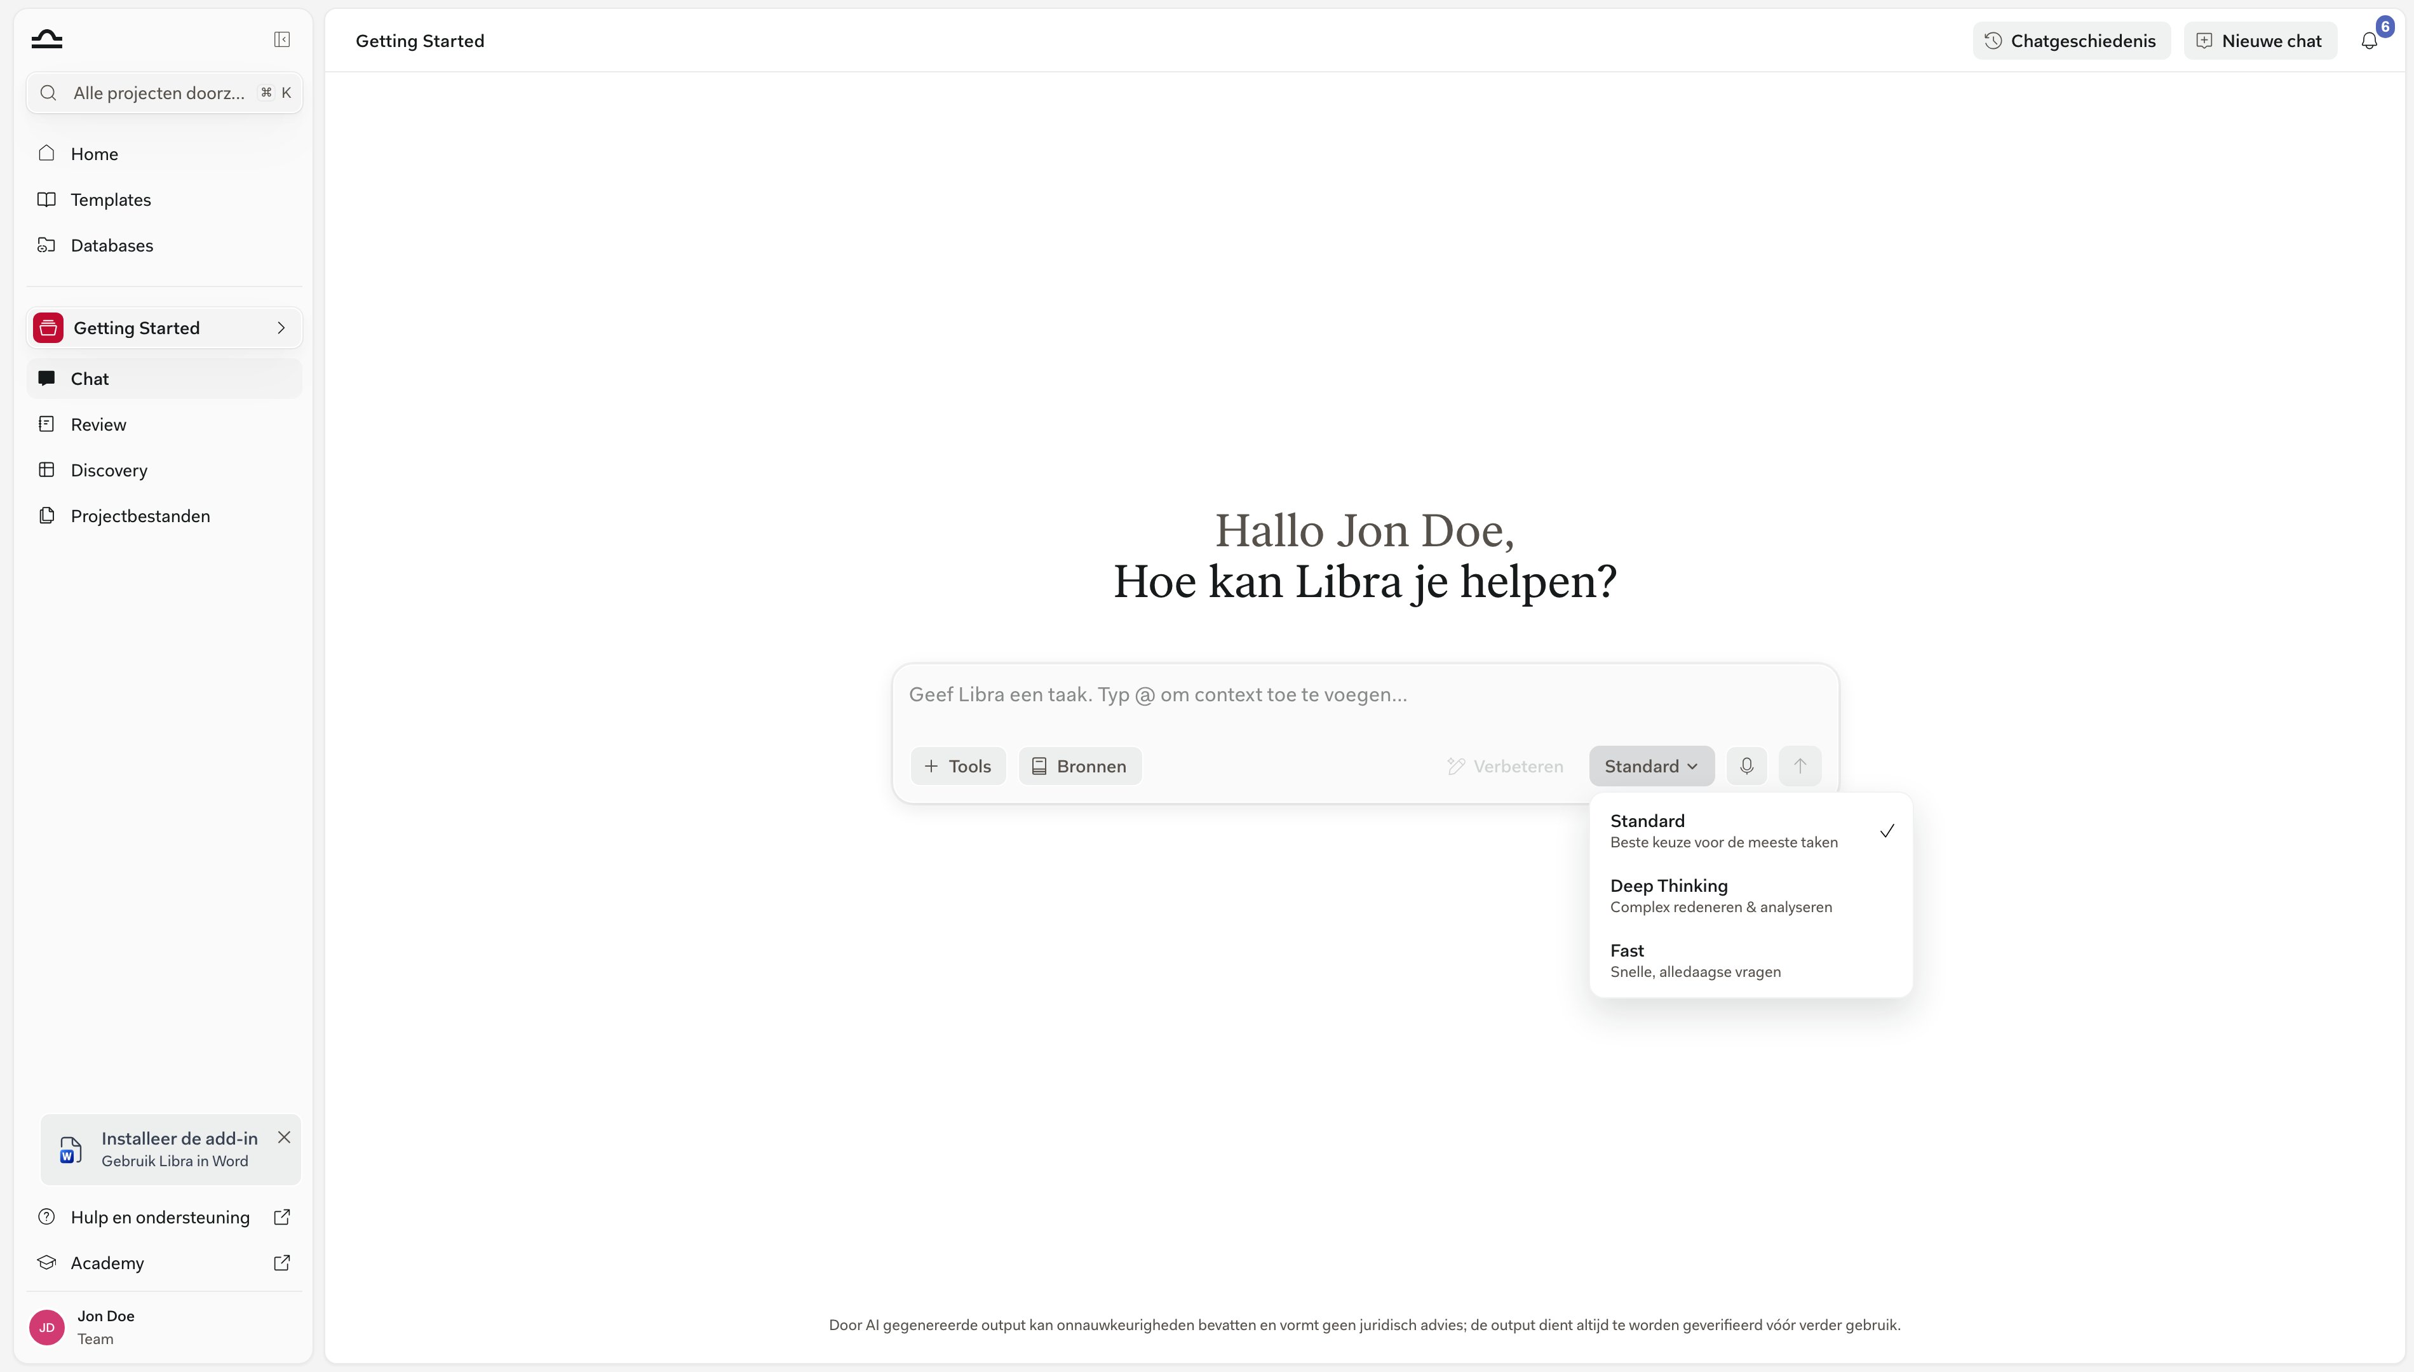Choose Deep Thinking mode

(x=1751, y=895)
